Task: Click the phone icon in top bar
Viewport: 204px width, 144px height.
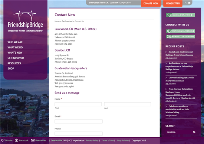Action: pyautogui.click(x=186, y=3)
